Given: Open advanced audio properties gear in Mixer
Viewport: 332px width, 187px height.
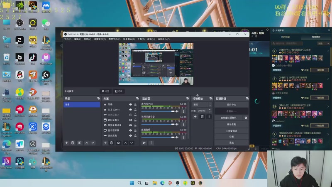Looking at the screenshot, I should [144, 143].
